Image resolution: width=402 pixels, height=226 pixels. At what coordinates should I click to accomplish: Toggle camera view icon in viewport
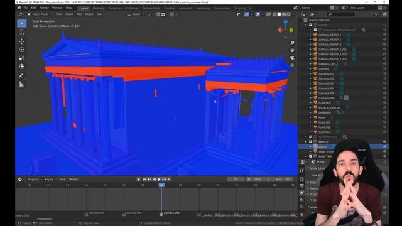pos(292,58)
